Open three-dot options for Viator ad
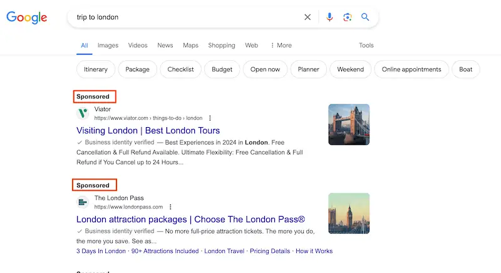Viewport: 501px width, 273px height. click(210, 118)
